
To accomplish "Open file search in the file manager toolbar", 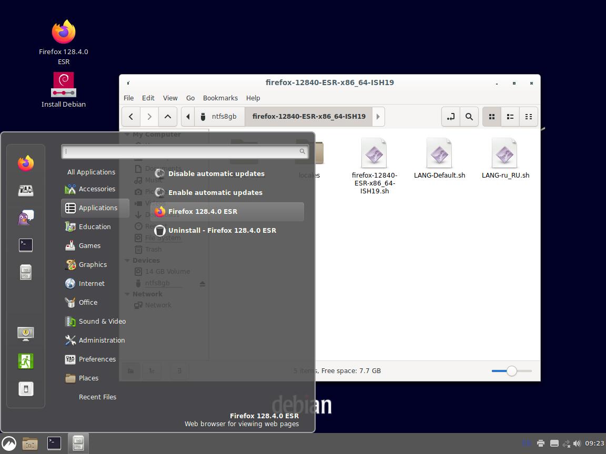I will click(469, 117).
